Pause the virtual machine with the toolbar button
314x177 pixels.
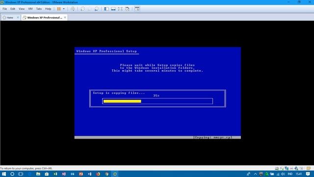[59, 9]
